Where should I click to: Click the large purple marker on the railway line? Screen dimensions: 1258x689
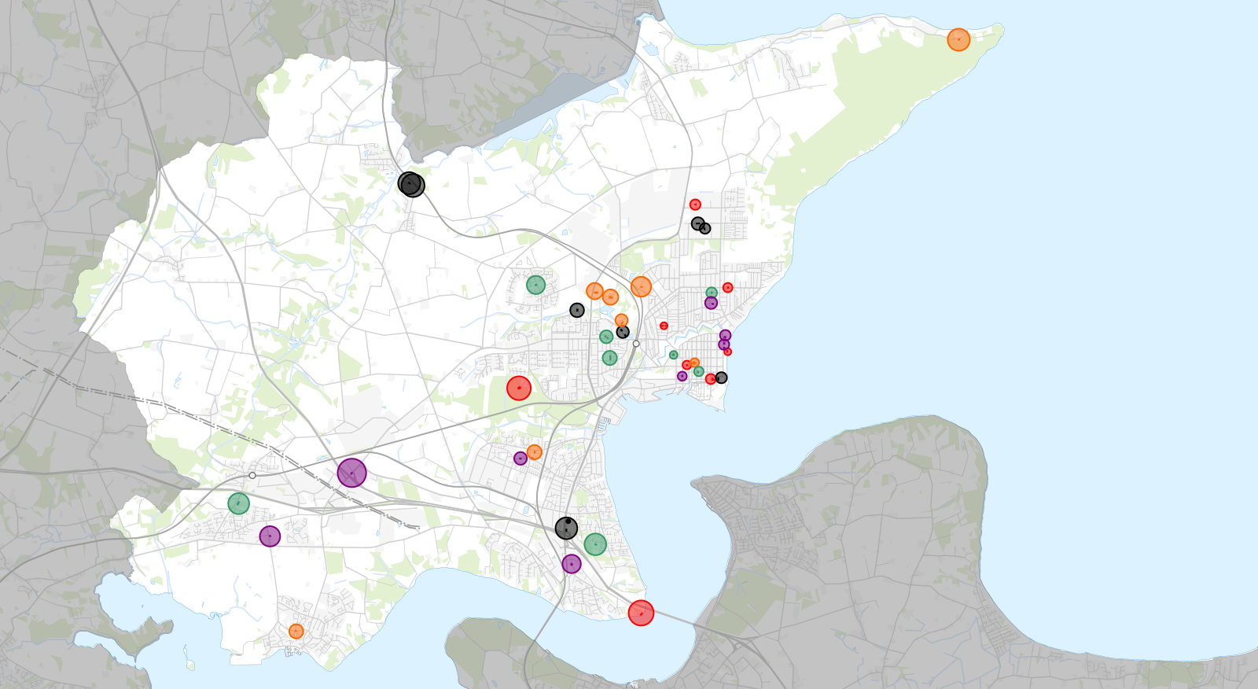pos(351,473)
